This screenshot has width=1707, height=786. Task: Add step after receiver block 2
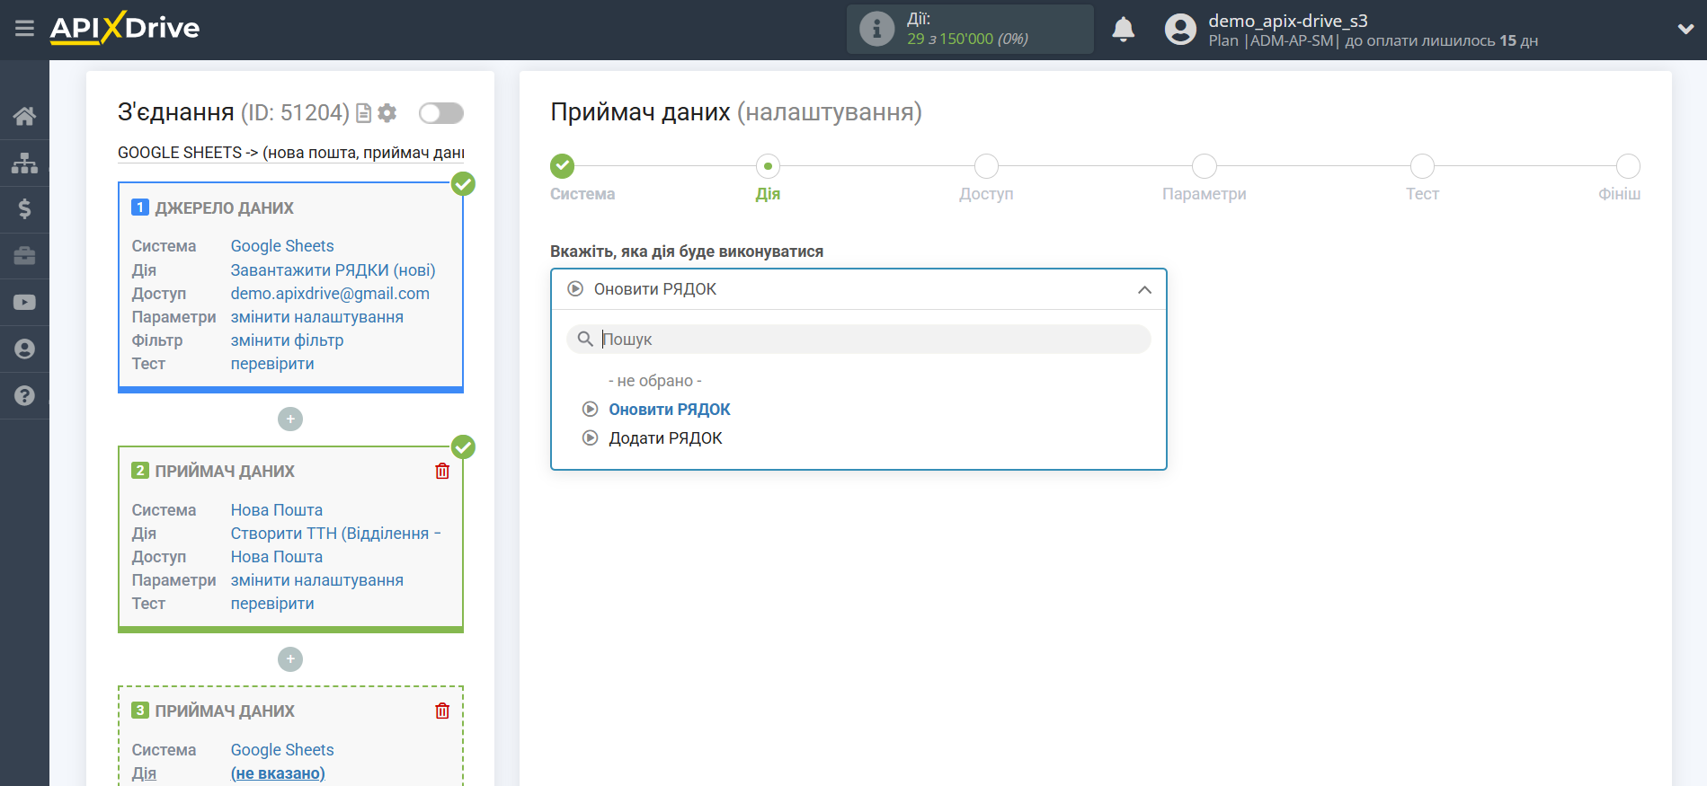click(x=289, y=659)
